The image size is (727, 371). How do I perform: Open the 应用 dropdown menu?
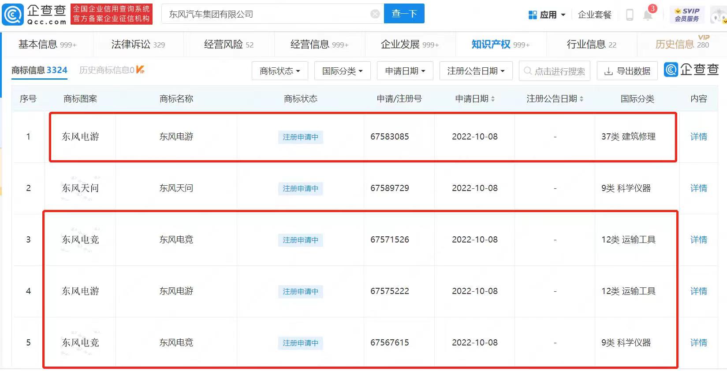coord(547,15)
